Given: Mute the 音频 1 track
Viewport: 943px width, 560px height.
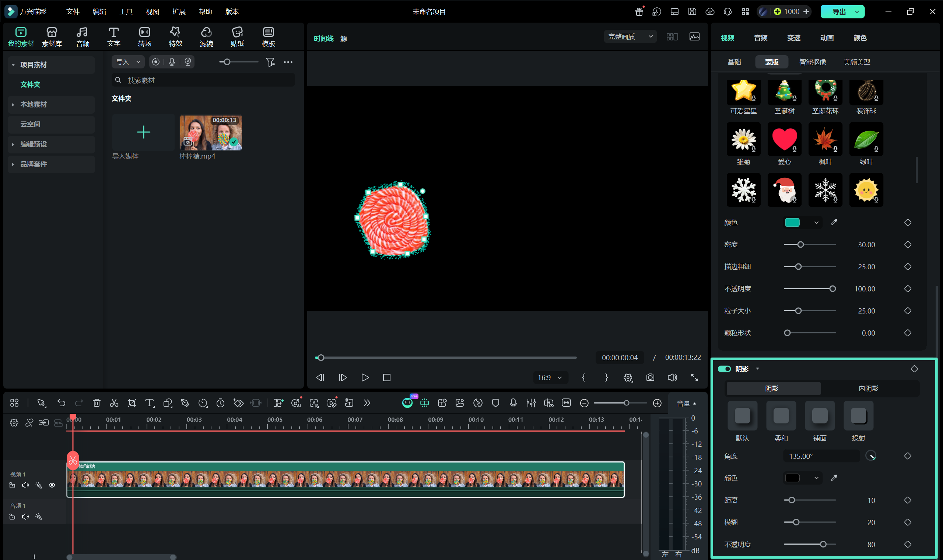Looking at the screenshot, I should click(25, 517).
